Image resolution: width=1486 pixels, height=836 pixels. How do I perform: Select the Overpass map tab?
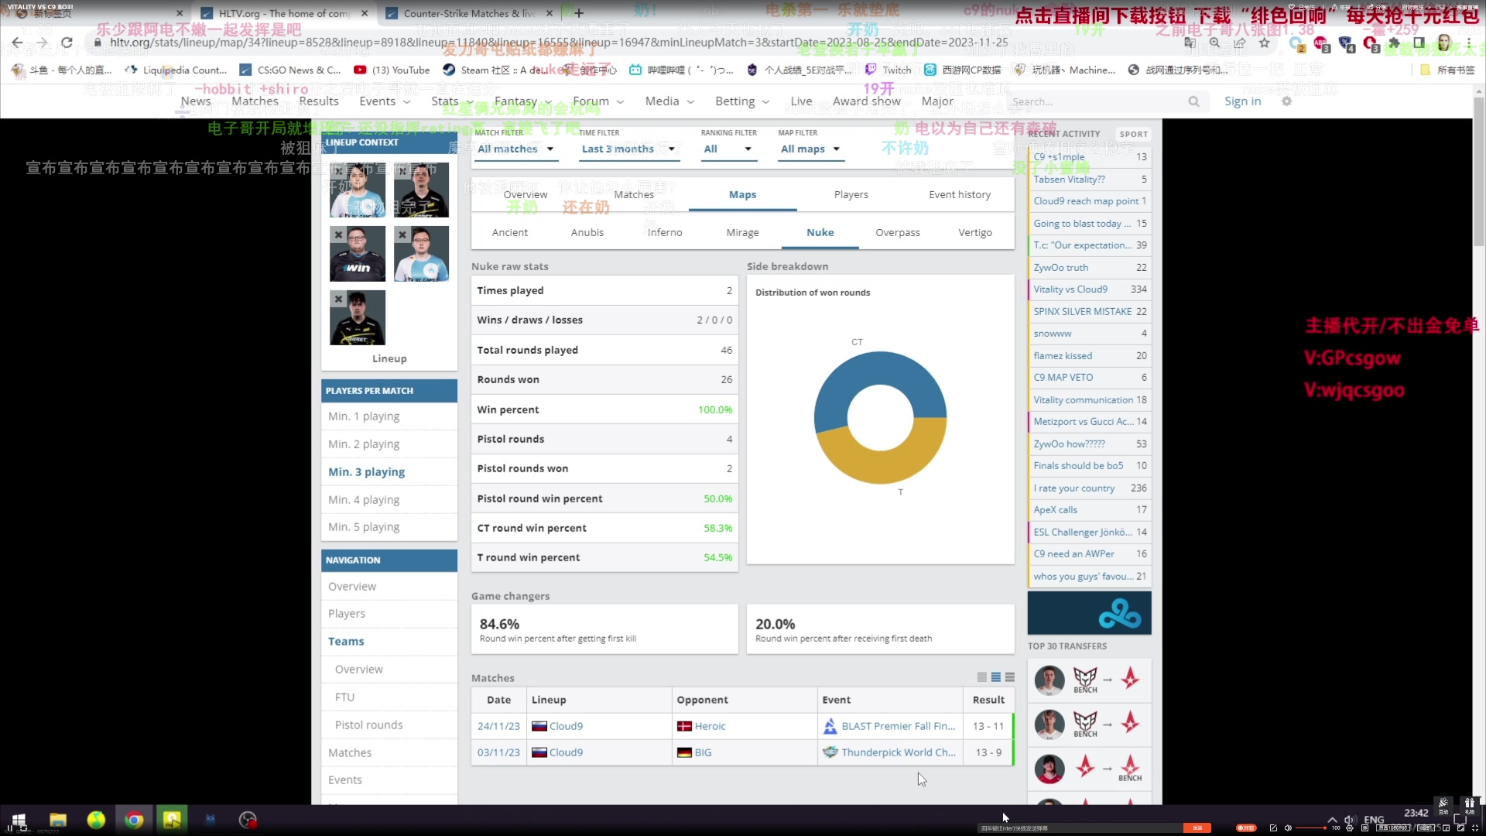click(898, 232)
